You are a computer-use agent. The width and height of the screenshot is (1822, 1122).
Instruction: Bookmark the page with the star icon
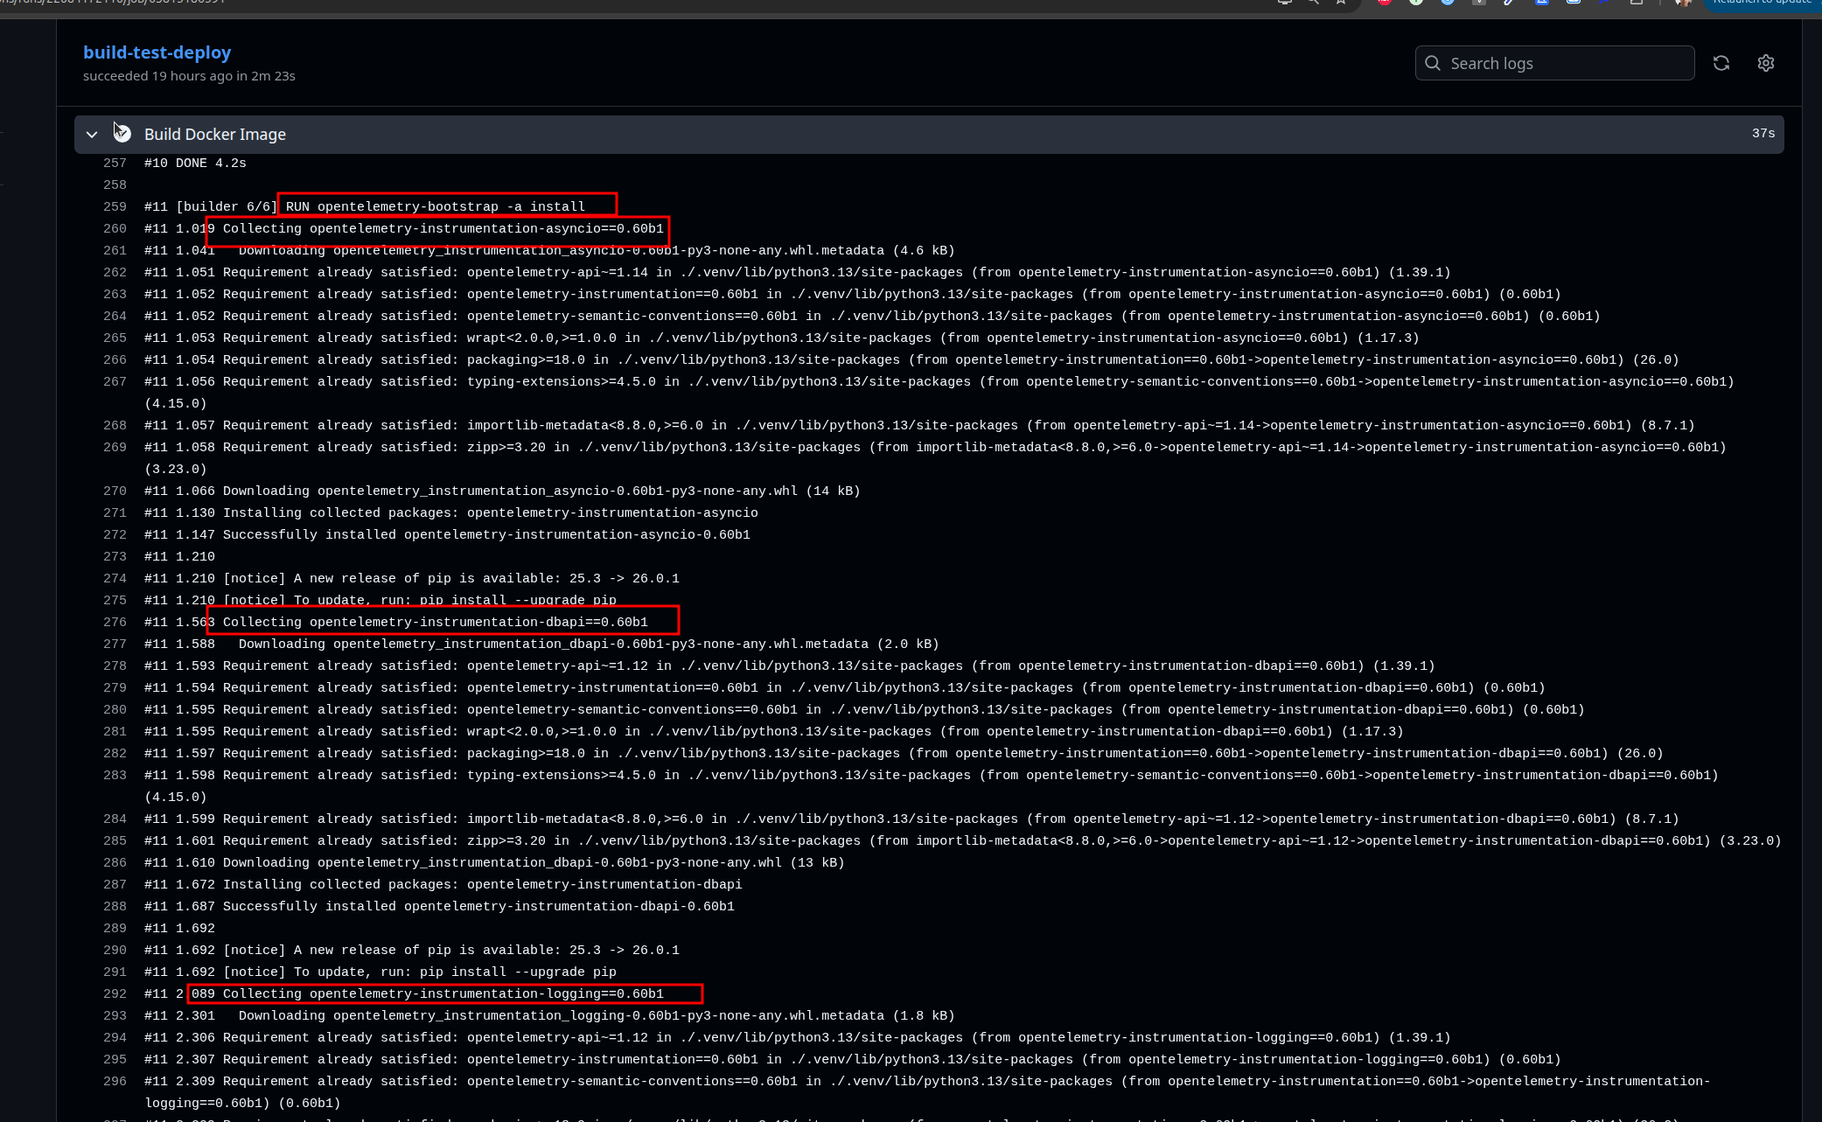tap(1341, 3)
